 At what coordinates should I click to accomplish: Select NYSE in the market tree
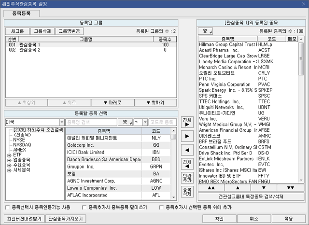(19, 140)
